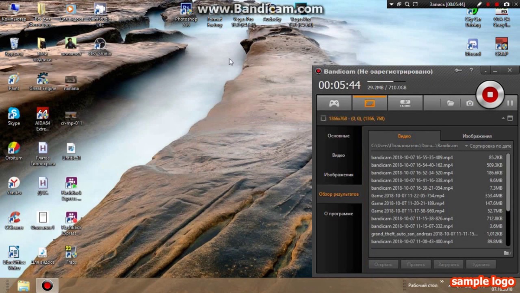Screen dimensions: 520x293
Task: Collapse the Bandicam panel using up arrow
Action: pos(503,118)
